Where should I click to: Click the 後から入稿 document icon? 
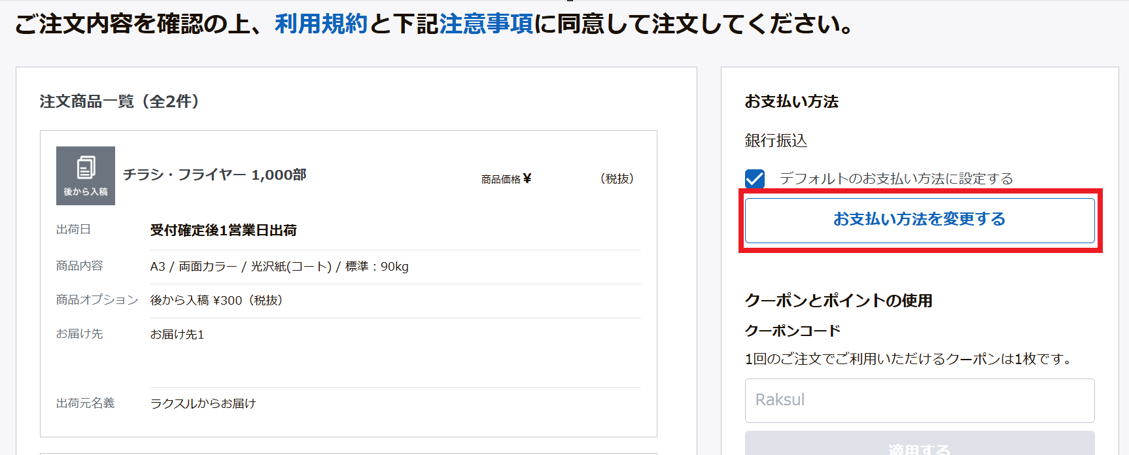(x=86, y=175)
